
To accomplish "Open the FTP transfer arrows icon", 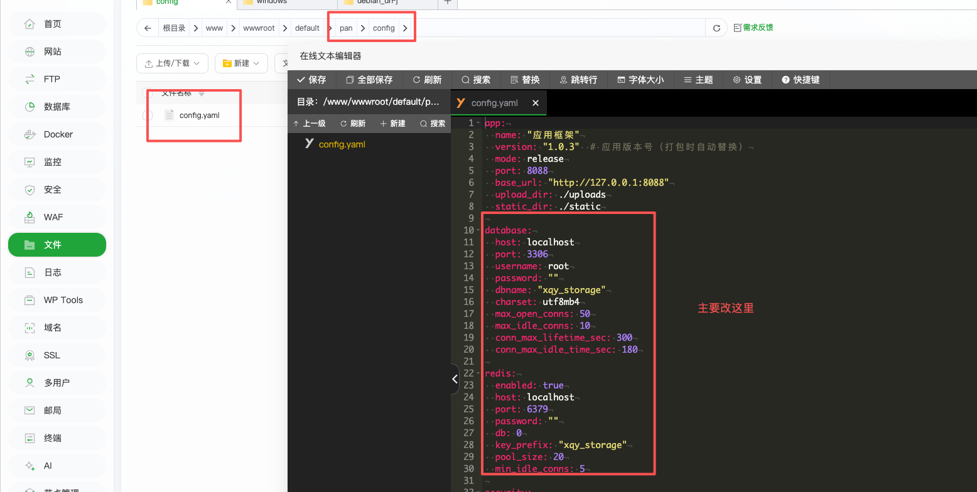I will pos(30,79).
